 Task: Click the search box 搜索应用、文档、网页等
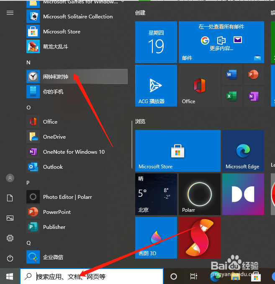(92, 276)
